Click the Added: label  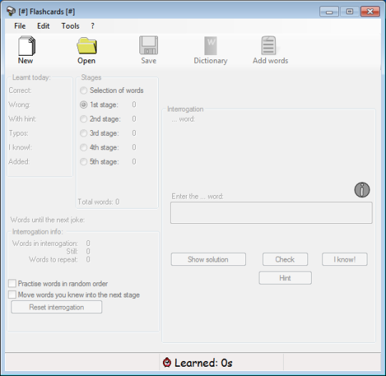19,162
